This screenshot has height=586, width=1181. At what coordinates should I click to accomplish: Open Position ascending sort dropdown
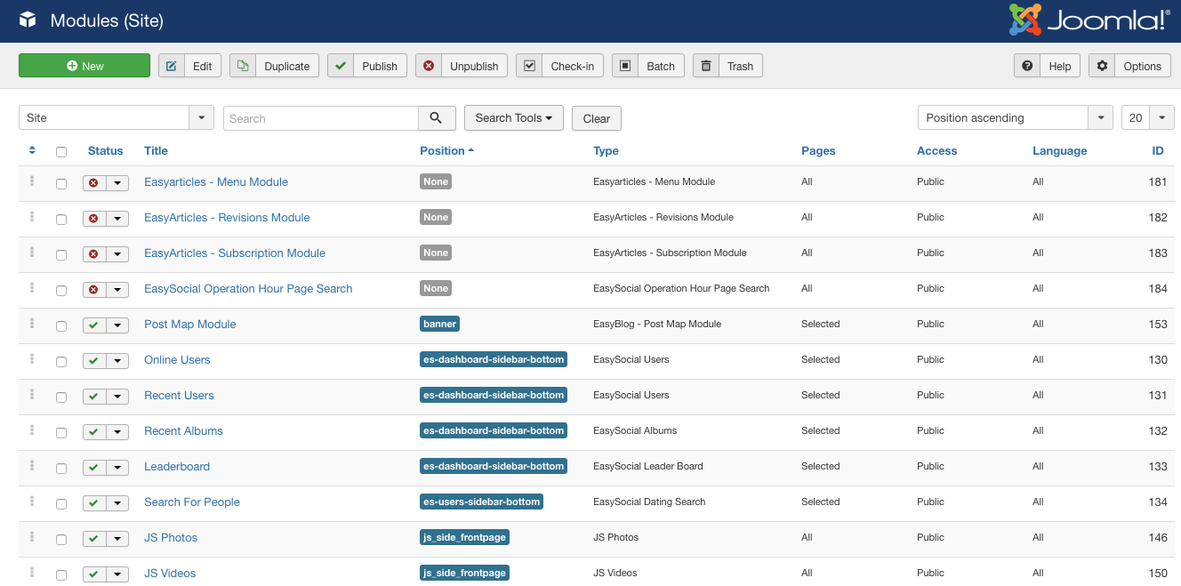[x=1016, y=117]
